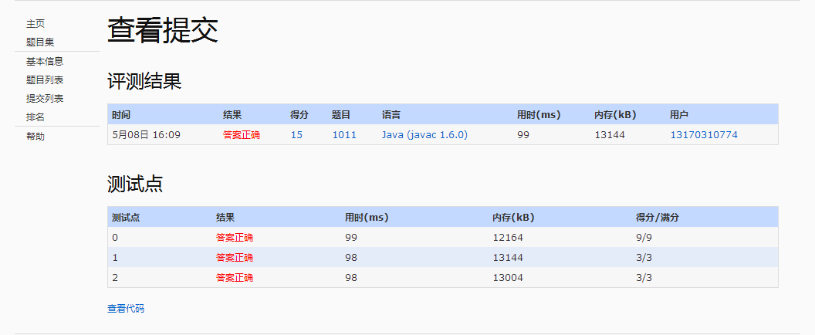Click the score link 15
This screenshot has width=815, height=335.
pyautogui.click(x=296, y=135)
